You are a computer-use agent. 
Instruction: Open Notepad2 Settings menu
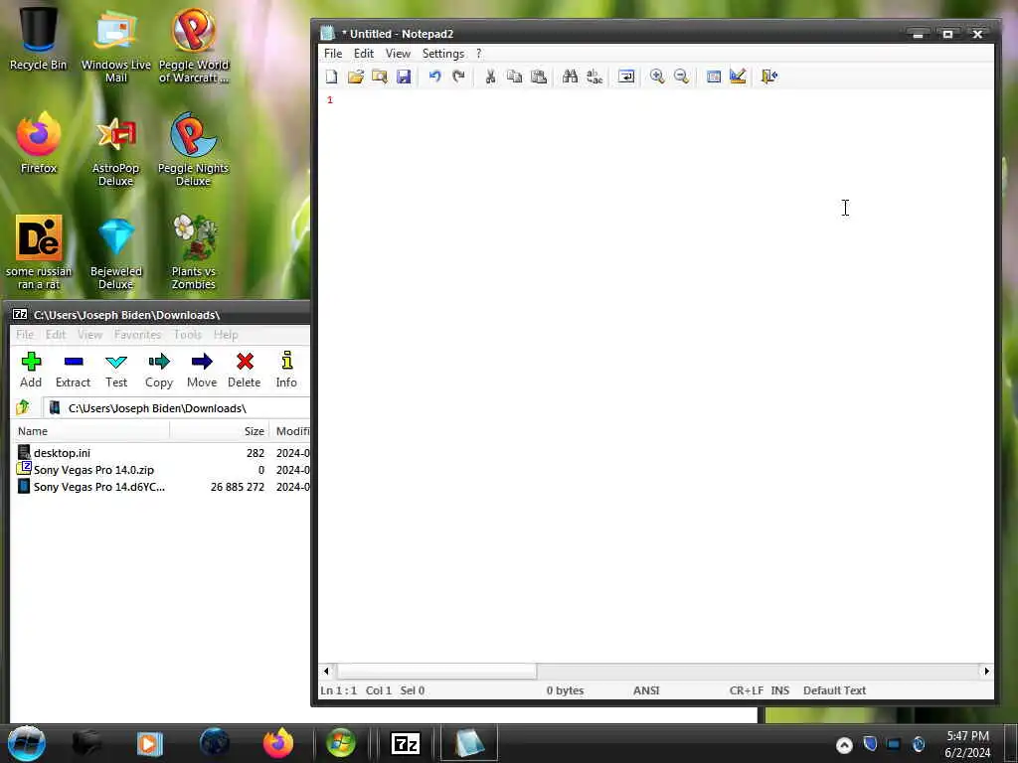coord(442,54)
